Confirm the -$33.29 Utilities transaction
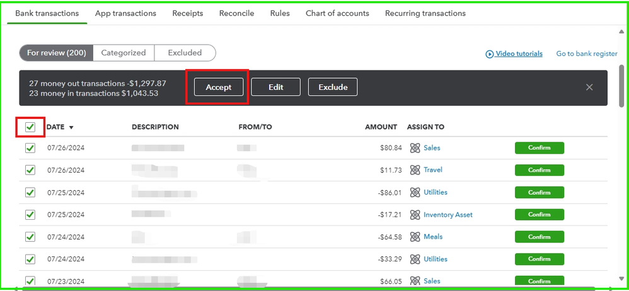The height and width of the screenshot is (291, 629). click(x=540, y=259)
